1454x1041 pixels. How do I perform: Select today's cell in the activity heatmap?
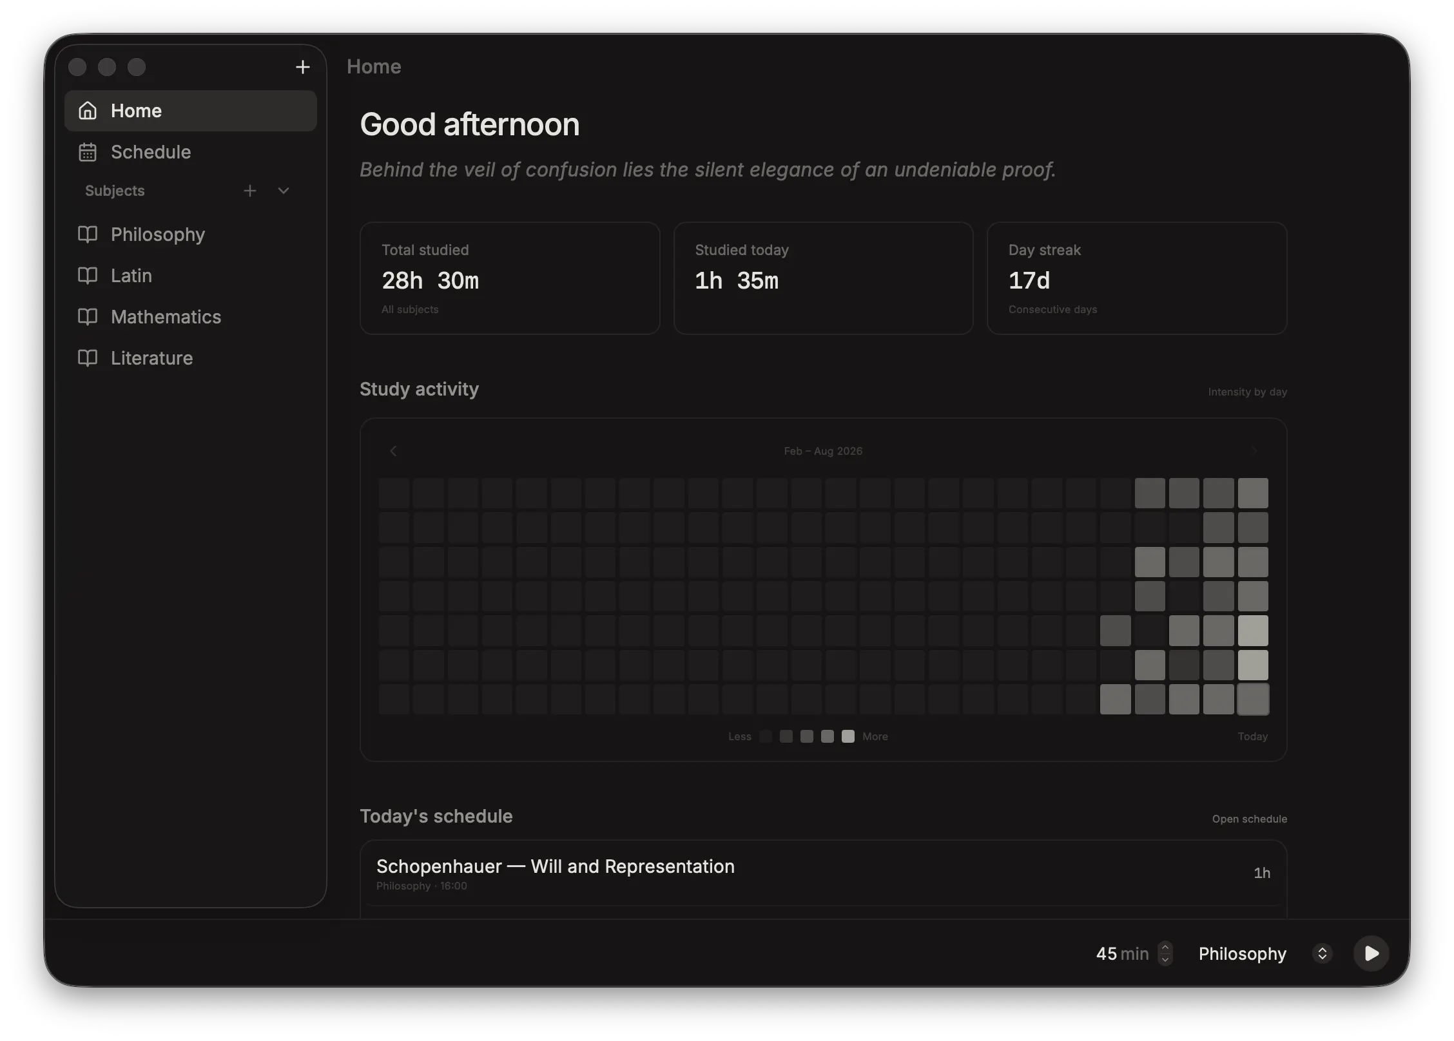point(1253,700)
